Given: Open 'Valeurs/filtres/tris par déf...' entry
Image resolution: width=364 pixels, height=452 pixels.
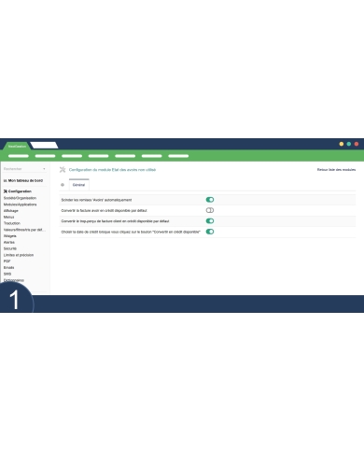Looking at the screenshot, I should click(24, 230).
